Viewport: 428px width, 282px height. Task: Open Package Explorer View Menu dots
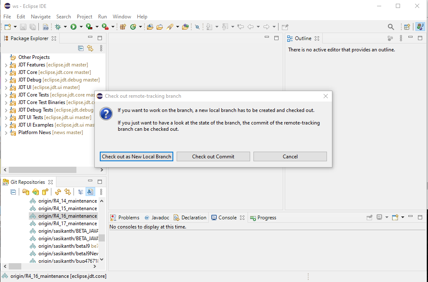[x=101, y=48]
